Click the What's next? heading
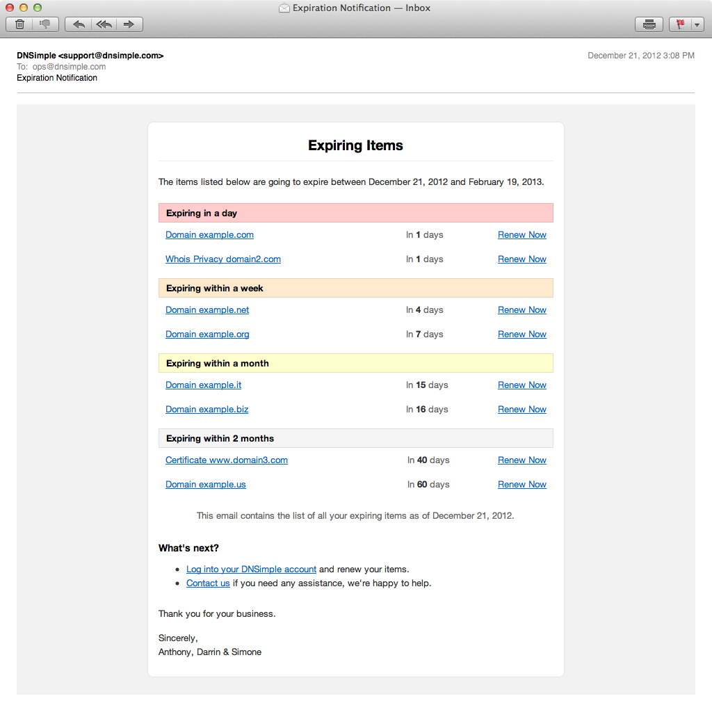 pyautogui.click(x=188, y=548)
